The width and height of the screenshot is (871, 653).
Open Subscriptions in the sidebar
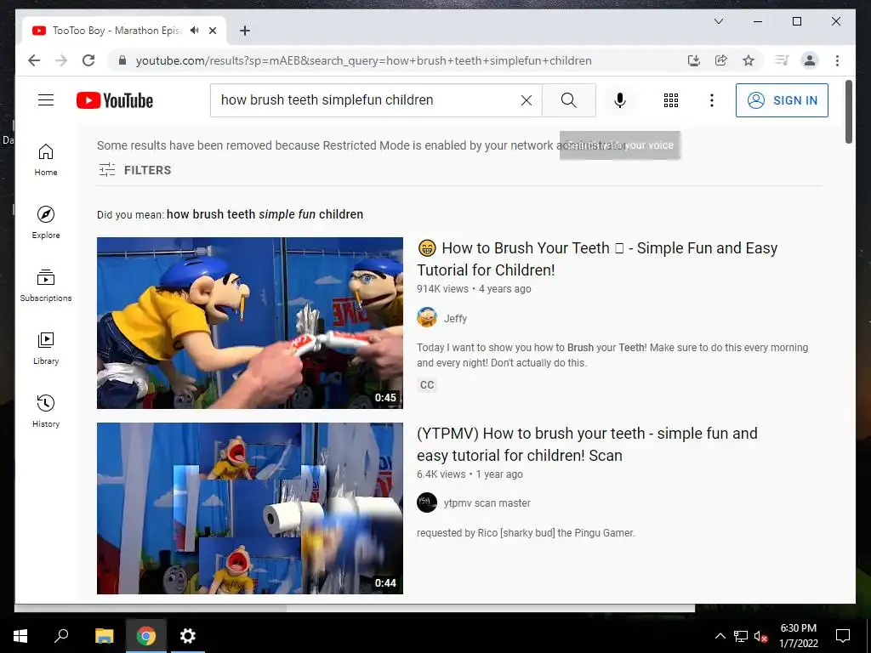[46, 286]
